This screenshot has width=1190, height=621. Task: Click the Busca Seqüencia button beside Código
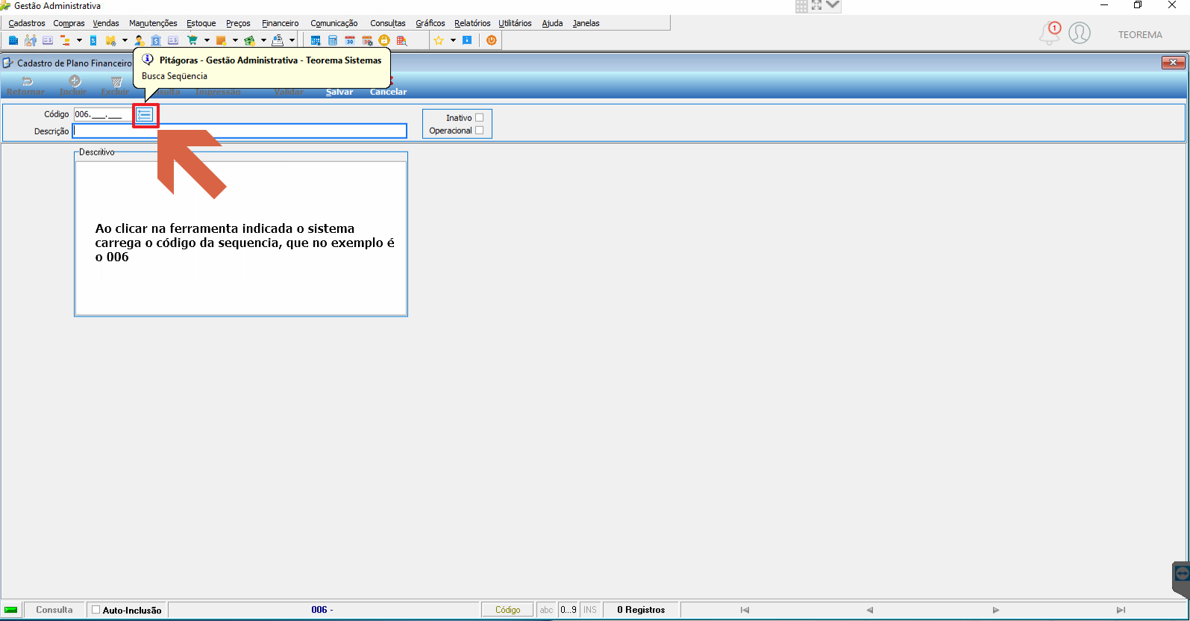[x=145, y=115]
